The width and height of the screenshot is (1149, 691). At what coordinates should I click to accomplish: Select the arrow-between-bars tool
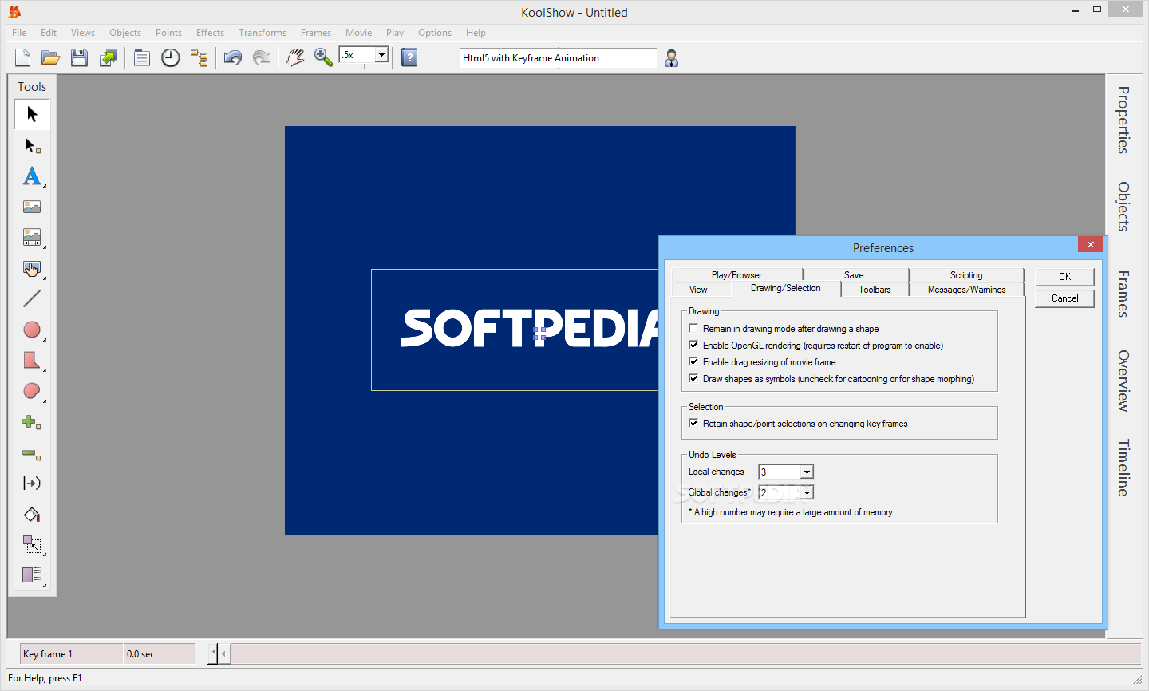click(32, 484)
